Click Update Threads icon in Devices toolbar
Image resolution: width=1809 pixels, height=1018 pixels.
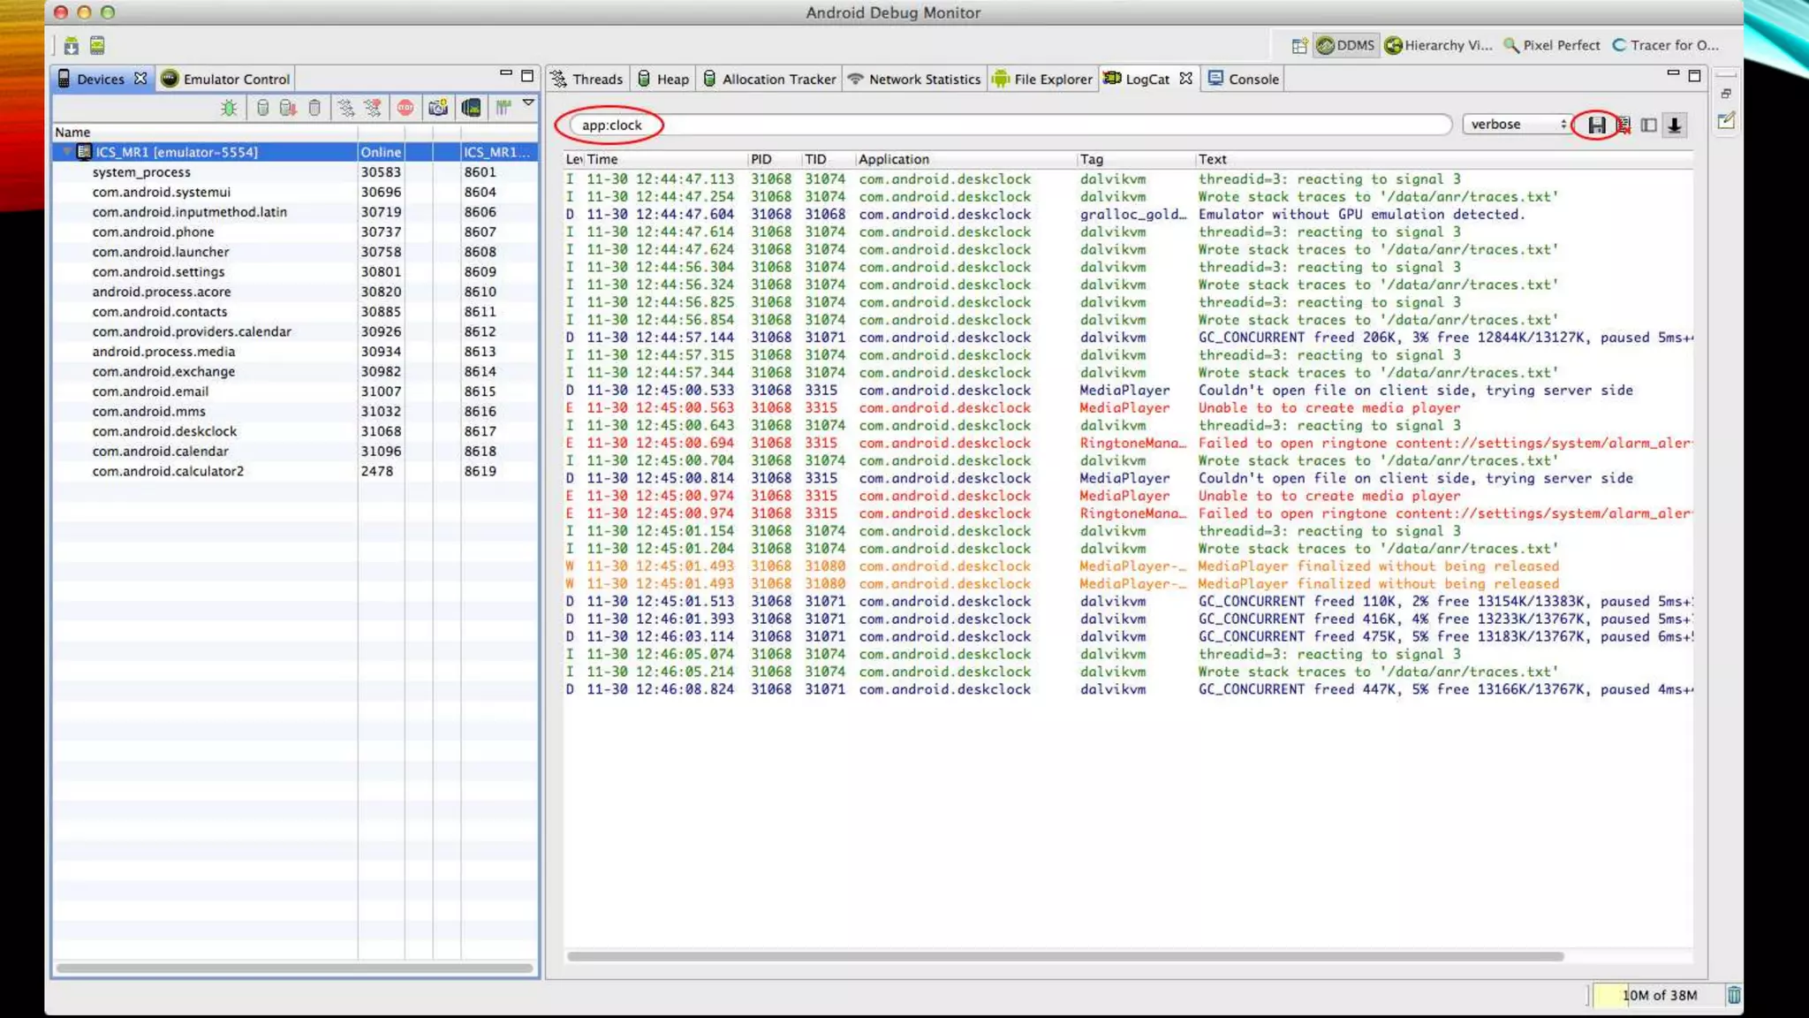[345, 108]
